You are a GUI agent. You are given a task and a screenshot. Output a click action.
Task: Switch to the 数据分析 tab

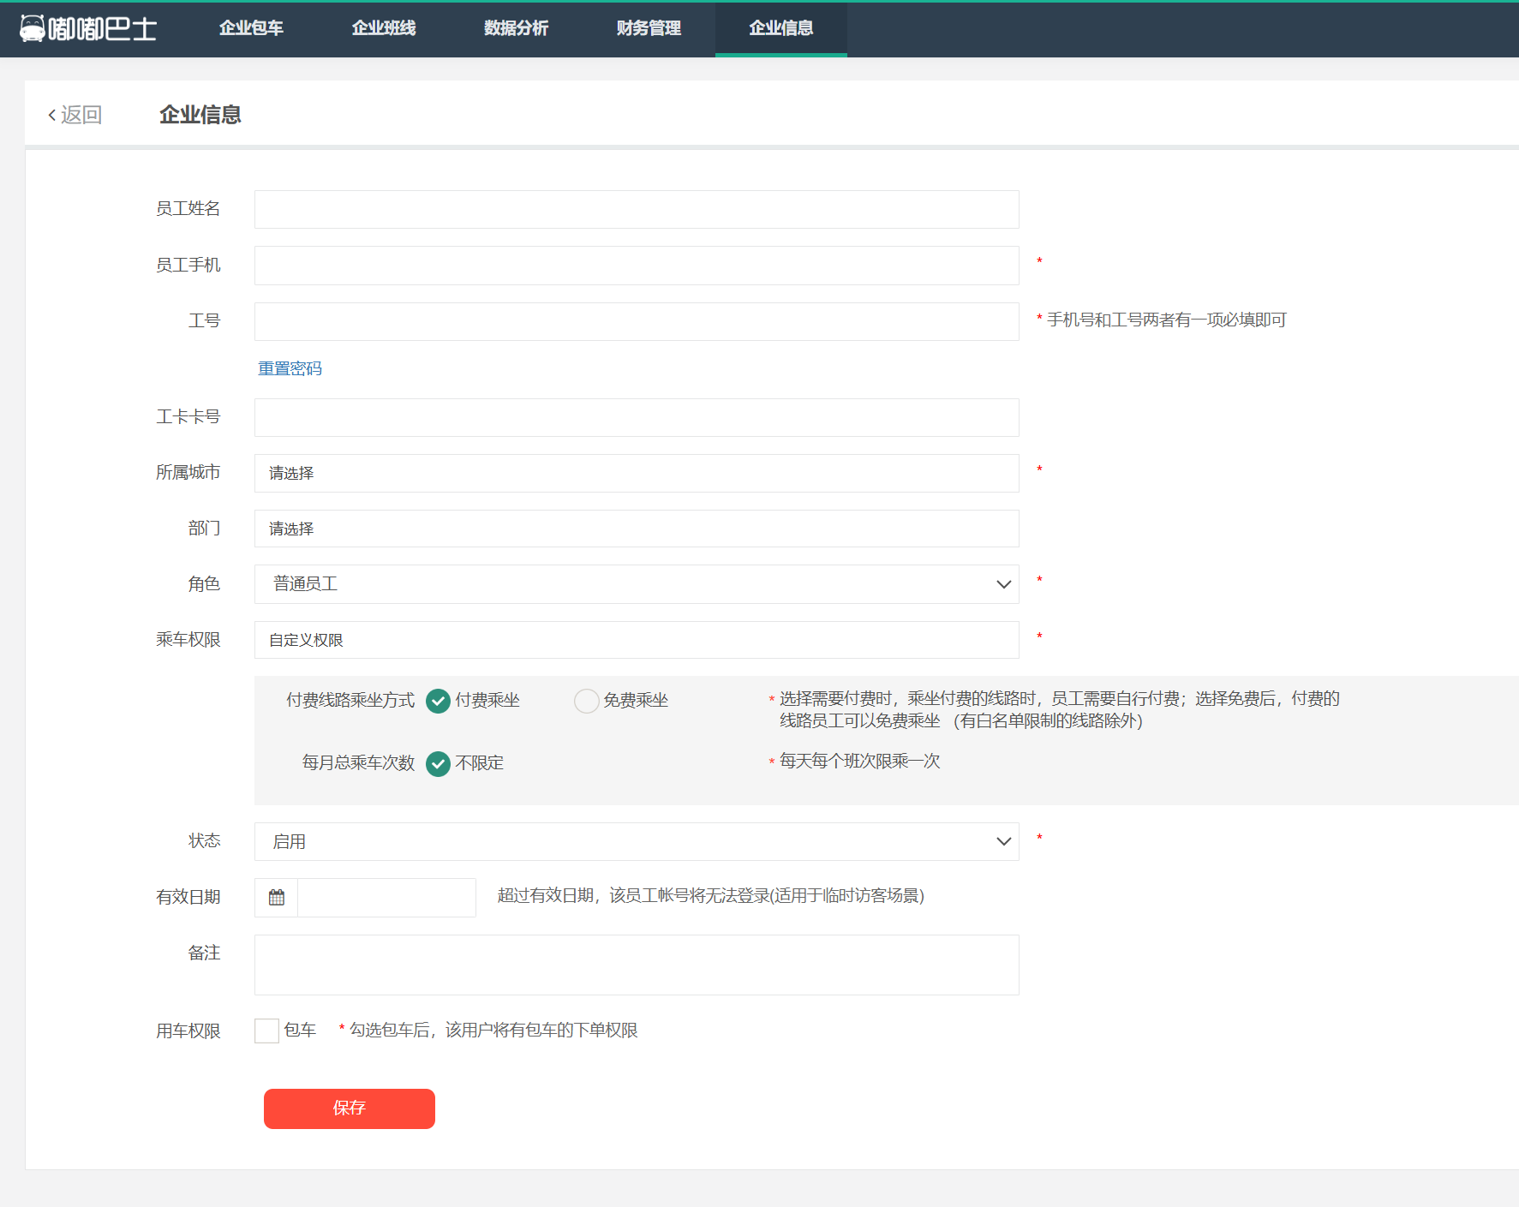click(515, 28)
